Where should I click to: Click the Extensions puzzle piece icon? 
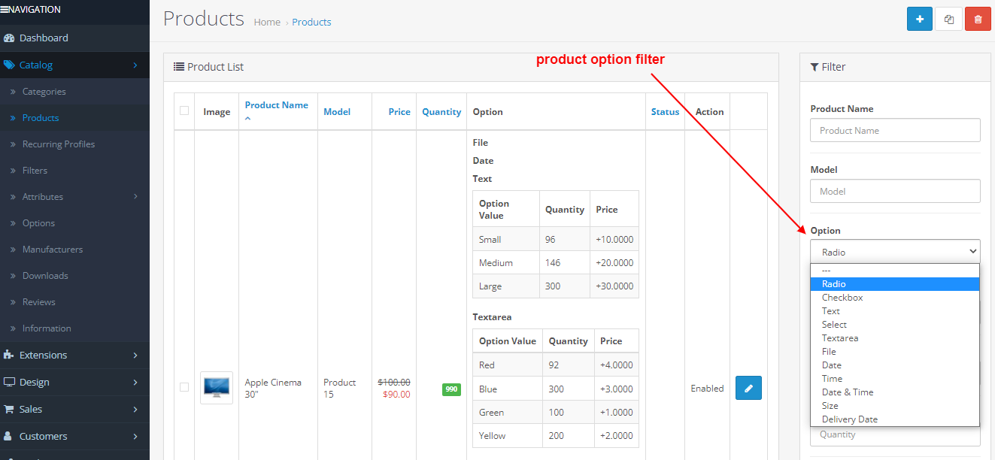click(x=9, y=355)
